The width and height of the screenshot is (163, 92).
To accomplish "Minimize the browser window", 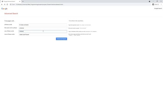I will point(153,1).
